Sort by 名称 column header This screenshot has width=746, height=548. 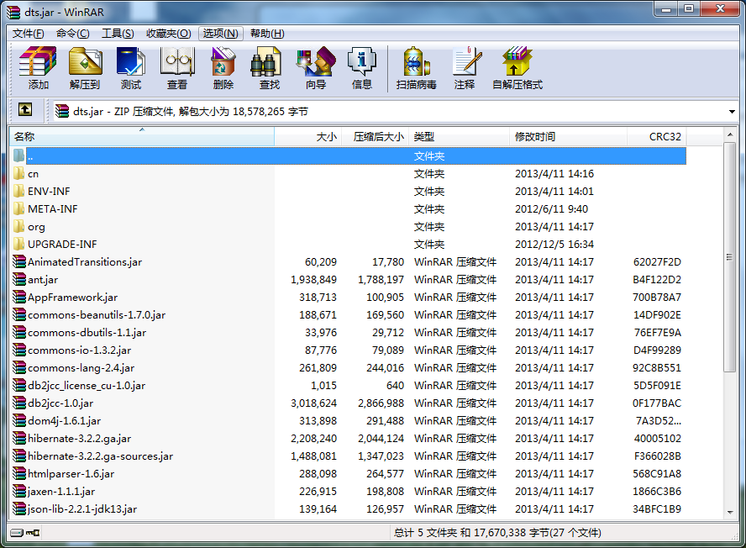[142, 137]
